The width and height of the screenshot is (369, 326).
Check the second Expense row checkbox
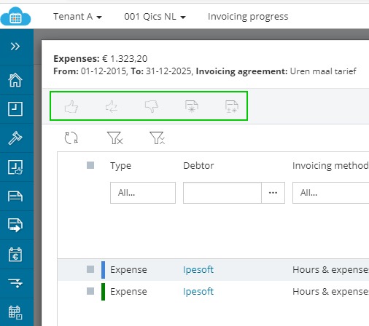coord(90,291)
